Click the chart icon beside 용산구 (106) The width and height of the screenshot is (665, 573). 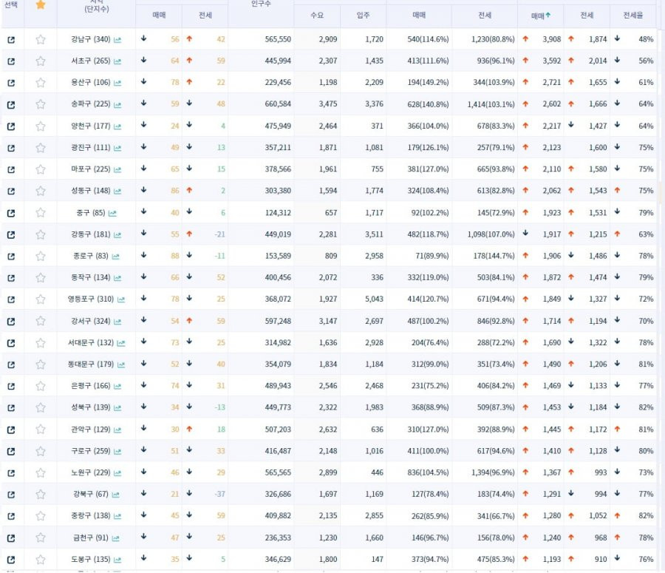117,84
